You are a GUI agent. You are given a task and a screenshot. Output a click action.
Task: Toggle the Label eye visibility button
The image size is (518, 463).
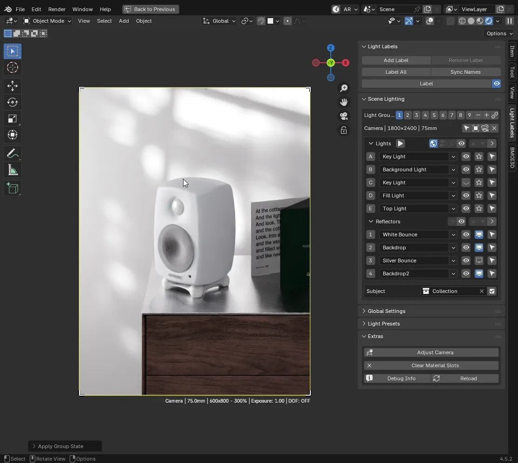click(x=496, y=84)
